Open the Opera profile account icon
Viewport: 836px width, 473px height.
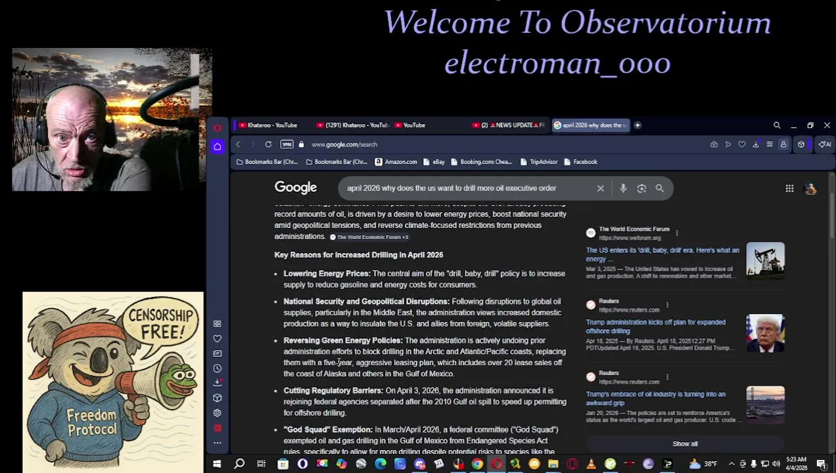point(783,145)
